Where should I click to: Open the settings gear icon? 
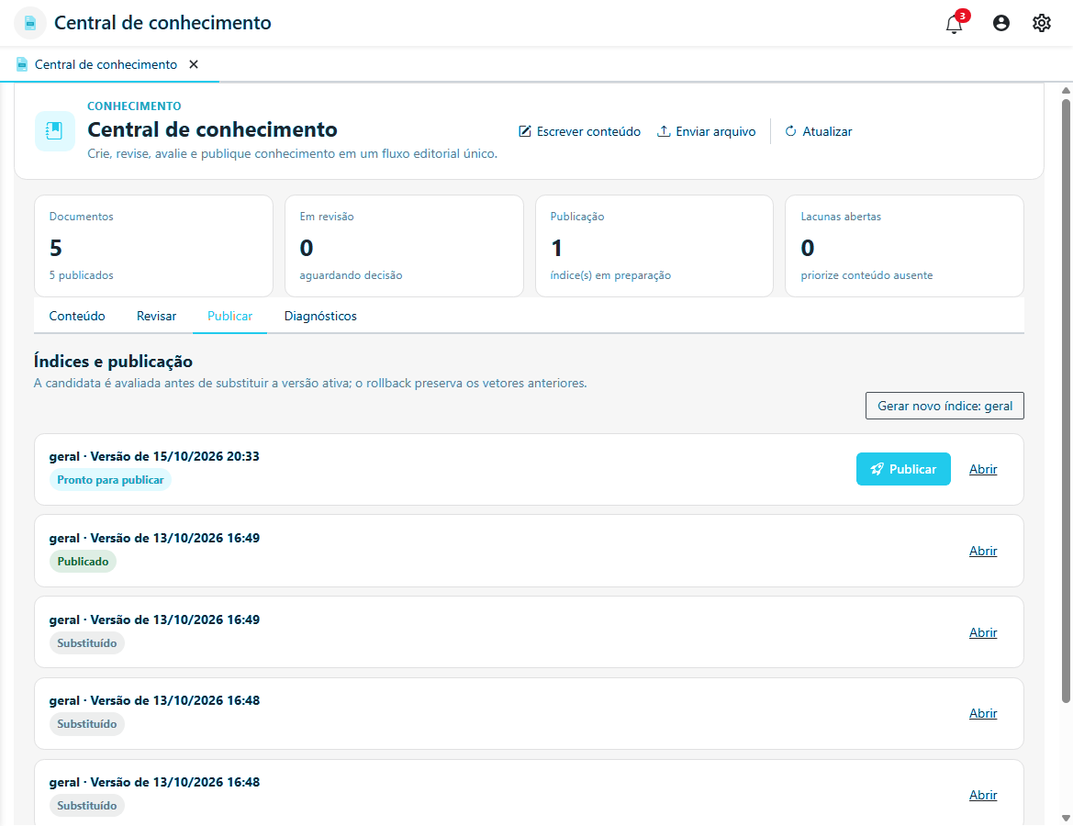click(x=1042, y=23)
